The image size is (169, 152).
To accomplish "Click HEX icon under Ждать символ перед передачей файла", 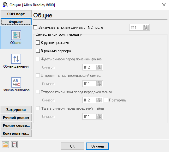I will (x=99, y=117).
